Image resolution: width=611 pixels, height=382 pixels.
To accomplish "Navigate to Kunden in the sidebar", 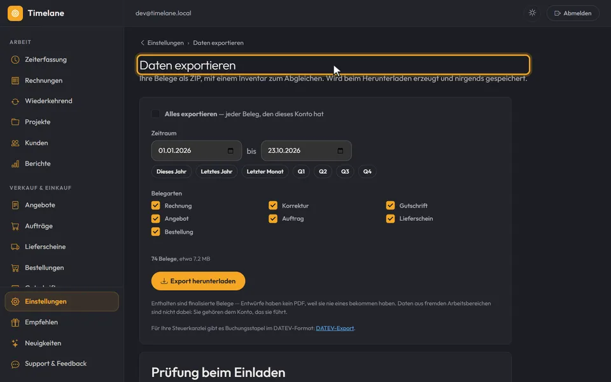I will 62,143.
